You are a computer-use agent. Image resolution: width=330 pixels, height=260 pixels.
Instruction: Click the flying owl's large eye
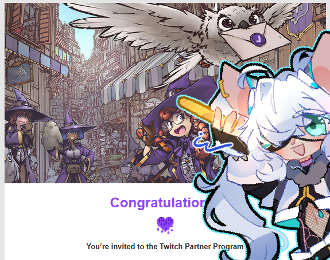(225, 23)
